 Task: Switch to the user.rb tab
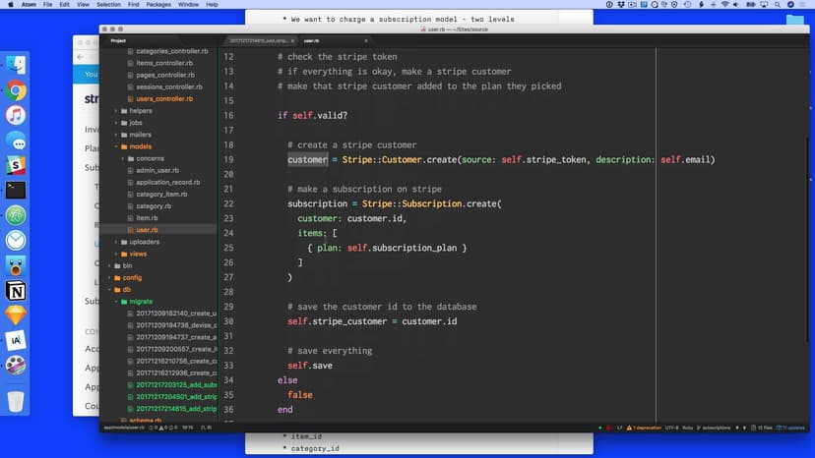tap(311, 40)
